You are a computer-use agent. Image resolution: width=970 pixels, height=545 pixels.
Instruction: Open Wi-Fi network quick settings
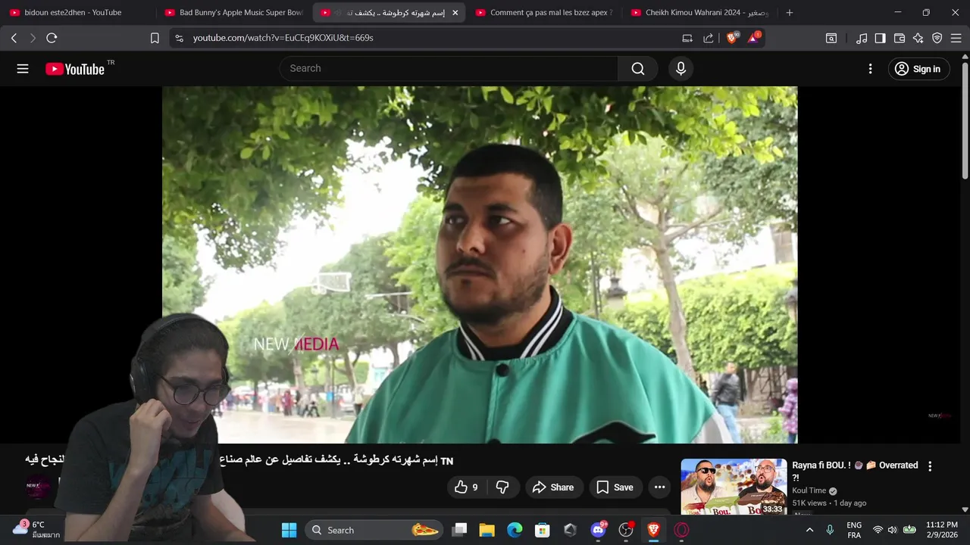(878, 530)
